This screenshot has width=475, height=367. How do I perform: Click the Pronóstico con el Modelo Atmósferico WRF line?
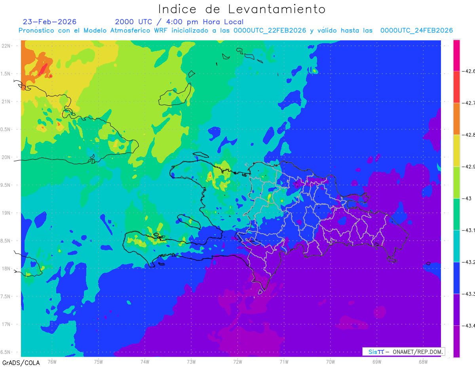coord(236,30)
